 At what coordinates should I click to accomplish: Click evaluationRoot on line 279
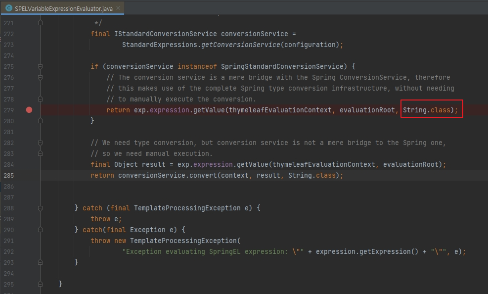367,110
